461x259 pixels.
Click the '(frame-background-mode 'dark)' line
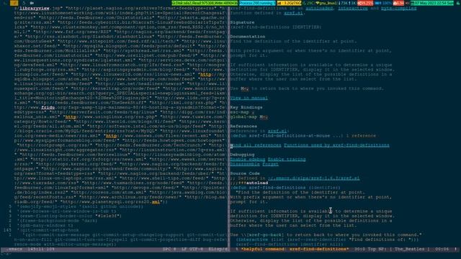[x=57, y=221]
